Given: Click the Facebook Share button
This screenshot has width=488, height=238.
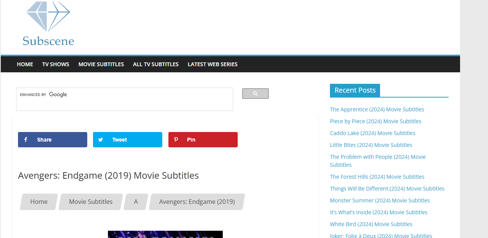Looking at the screenshot, I should (52, 140).
